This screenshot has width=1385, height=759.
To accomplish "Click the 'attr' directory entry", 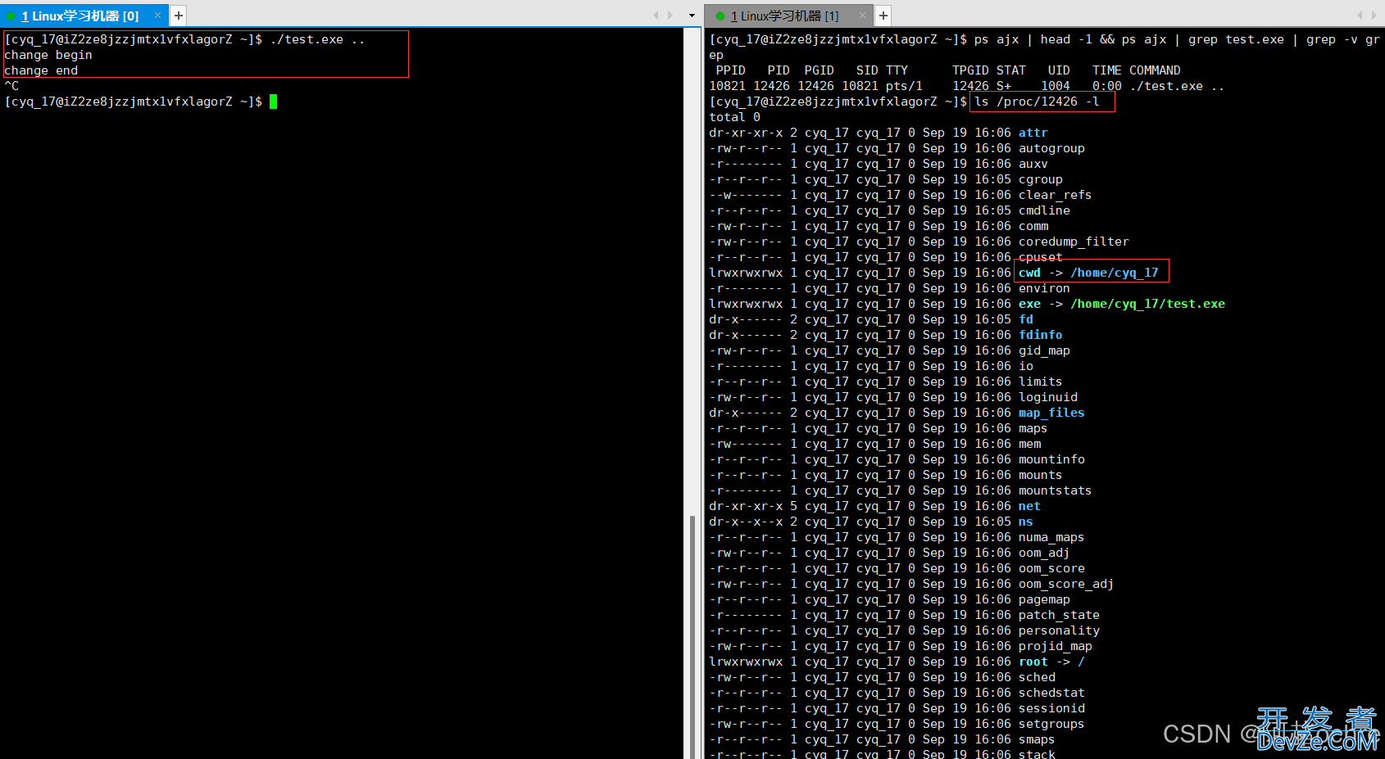I will click(x=1033, y=133).
